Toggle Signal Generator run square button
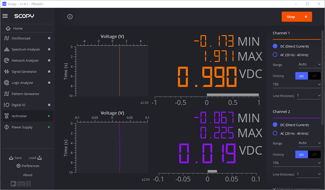The height and width of the screenshot is (190, 325). pos(49,71)
